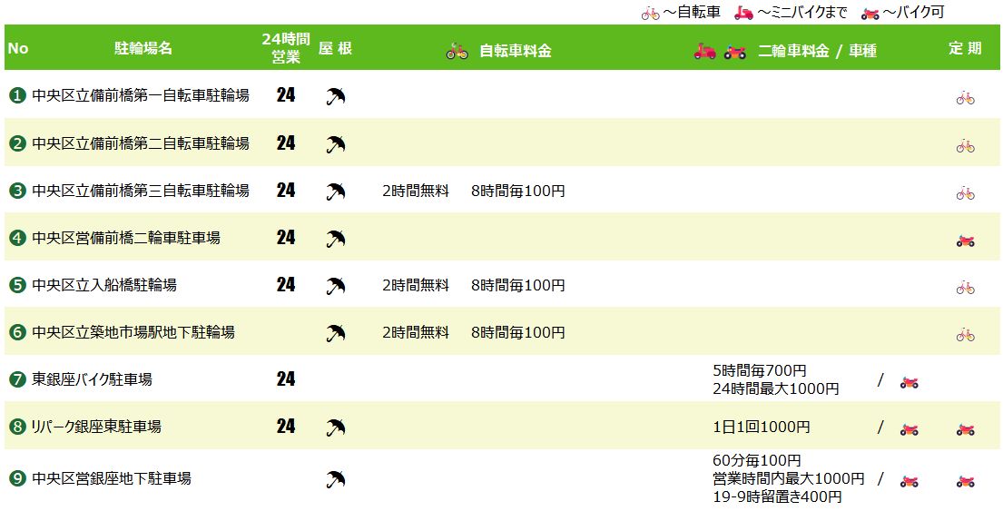Viewport: 1003px width, 511px height.
Task: Click the umbrella icon for 中央区営銀座地下駐車場
Action: coord(336,479)
